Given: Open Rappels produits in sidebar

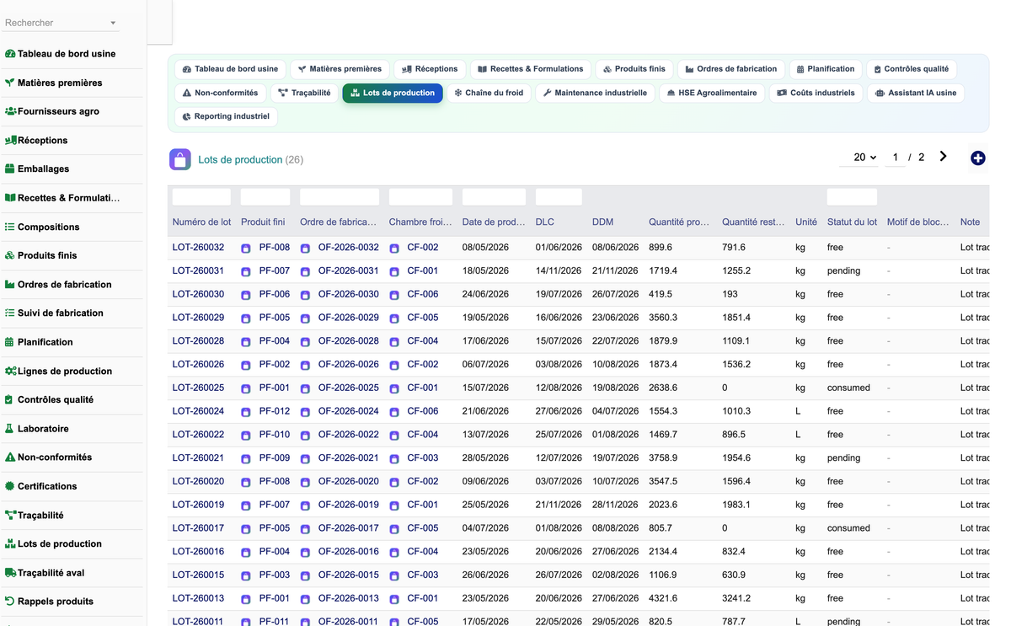Looking at the screenshot, I should pos(49,602).
